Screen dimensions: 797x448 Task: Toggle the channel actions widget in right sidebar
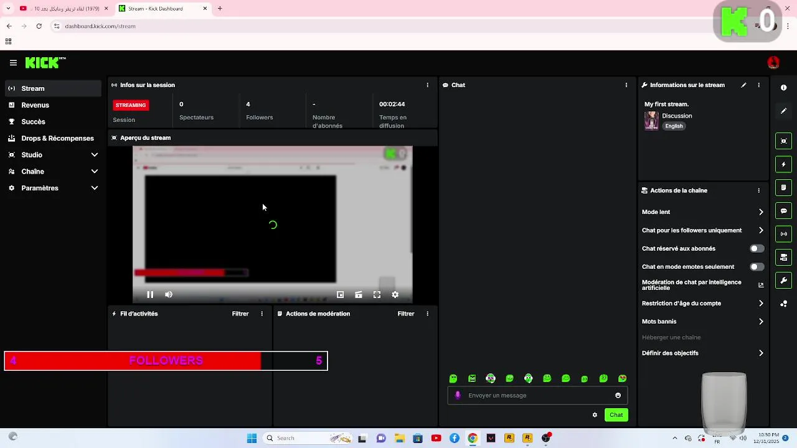(x=784, y=257)
